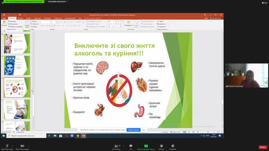
Task: Click the blue button in the sharing notification bar
Action: click(x=133, y=130)
